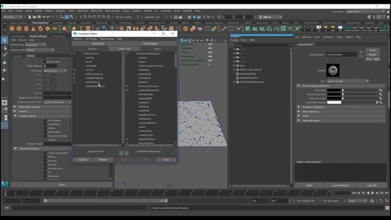
Task: Click the Maya logo icon bottom left
Action: coord(5,184)
